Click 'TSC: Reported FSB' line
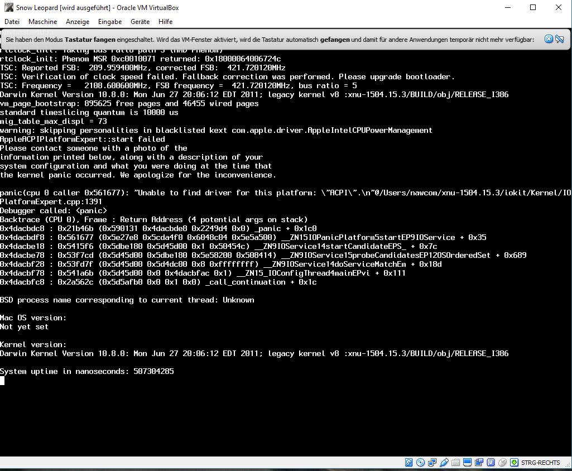Screen dimensions: 572x471 [143, 68]
